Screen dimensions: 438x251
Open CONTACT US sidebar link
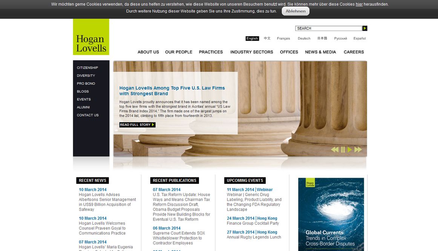tap(88, 115)
